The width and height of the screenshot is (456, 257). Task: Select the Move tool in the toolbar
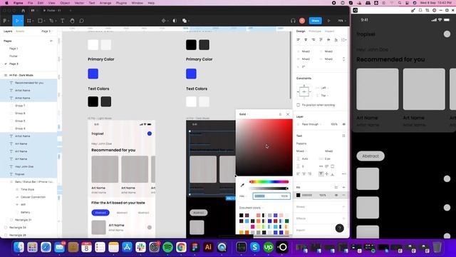(17, 21)
